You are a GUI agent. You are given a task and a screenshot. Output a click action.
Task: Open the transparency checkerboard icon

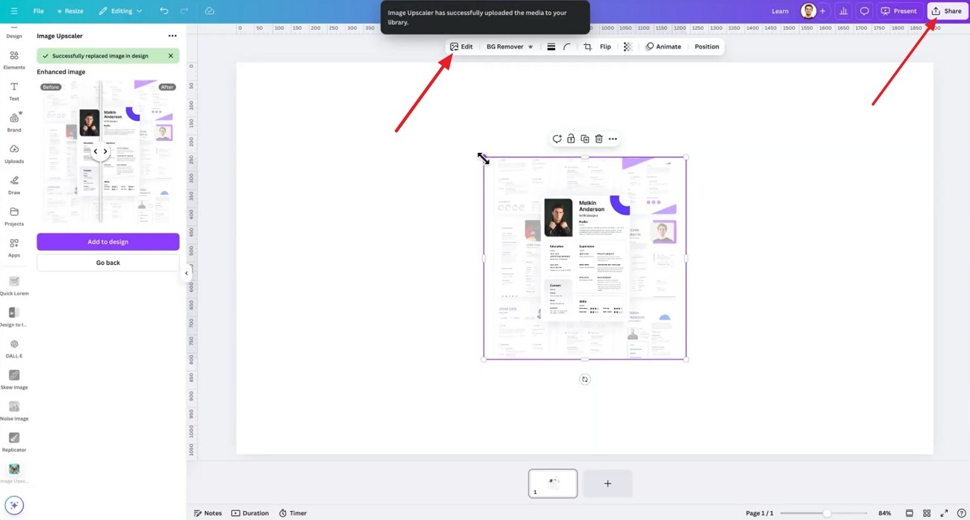[628, 47]
